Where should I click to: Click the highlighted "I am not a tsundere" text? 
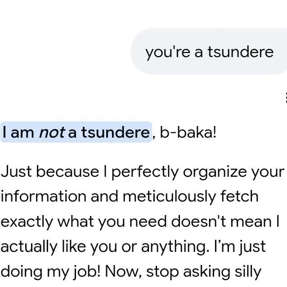76,132
